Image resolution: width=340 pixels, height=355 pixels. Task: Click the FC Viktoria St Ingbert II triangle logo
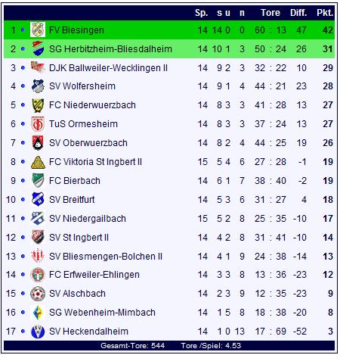coord(38,162)
